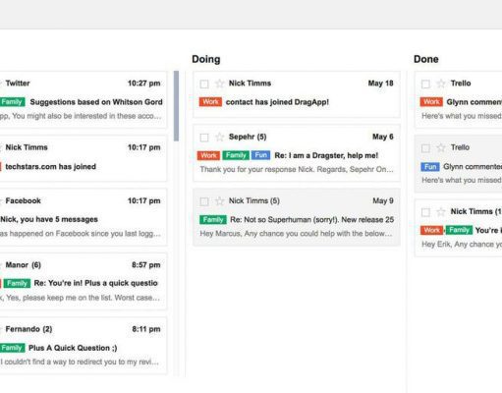Open Facebook 'you have 5 messages' email

82,217
